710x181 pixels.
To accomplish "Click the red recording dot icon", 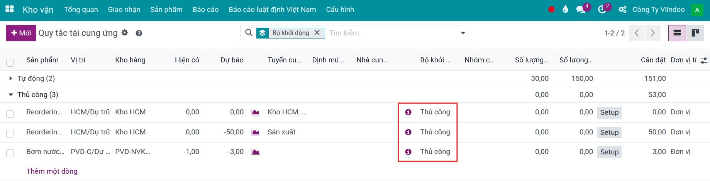I will tap(551, 10).
